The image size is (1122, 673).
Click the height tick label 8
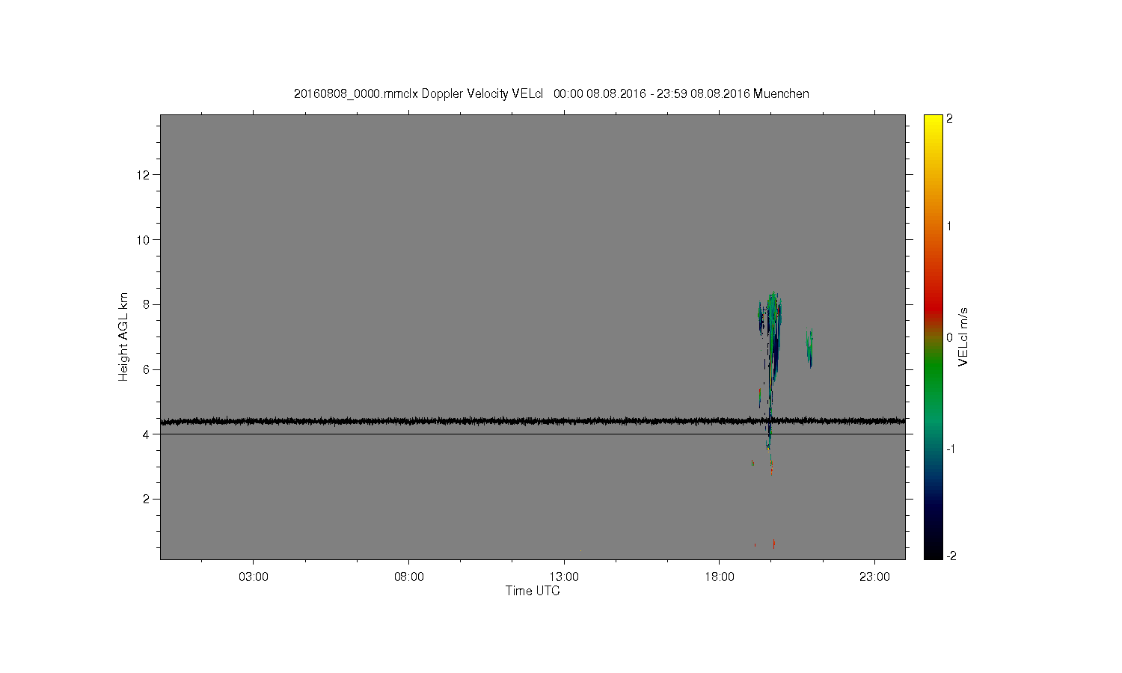147,304
